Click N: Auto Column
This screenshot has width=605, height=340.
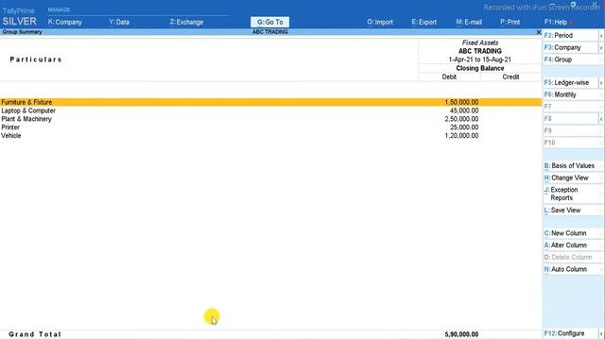pos(572,269)
